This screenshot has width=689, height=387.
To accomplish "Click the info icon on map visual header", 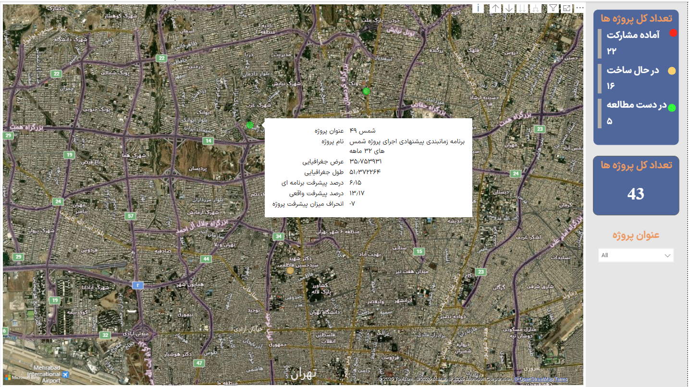I will pos(479,8).
